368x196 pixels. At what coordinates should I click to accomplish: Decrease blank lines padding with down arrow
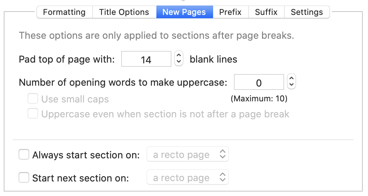coord(179,62)
